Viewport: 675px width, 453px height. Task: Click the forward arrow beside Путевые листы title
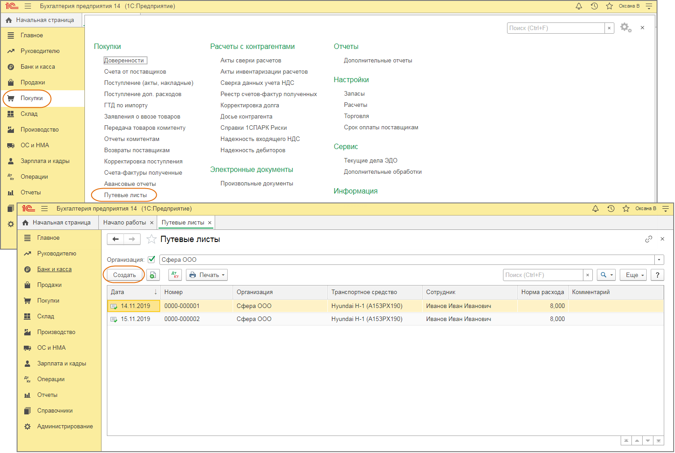click(132, 239)
